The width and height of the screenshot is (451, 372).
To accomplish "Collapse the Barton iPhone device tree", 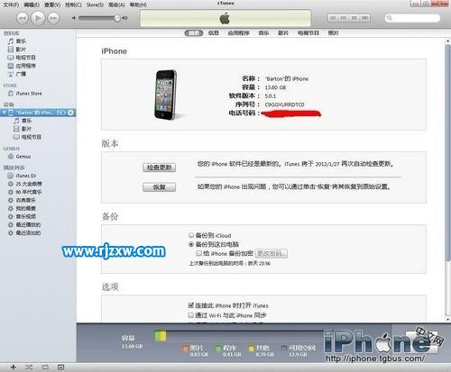I will (x=4, y=113).
